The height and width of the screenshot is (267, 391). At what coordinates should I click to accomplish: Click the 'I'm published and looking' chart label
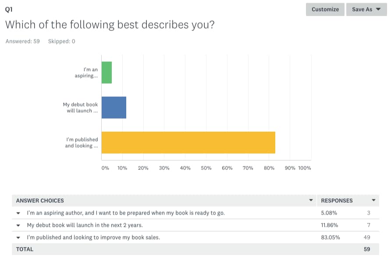[x=82, y=142]
